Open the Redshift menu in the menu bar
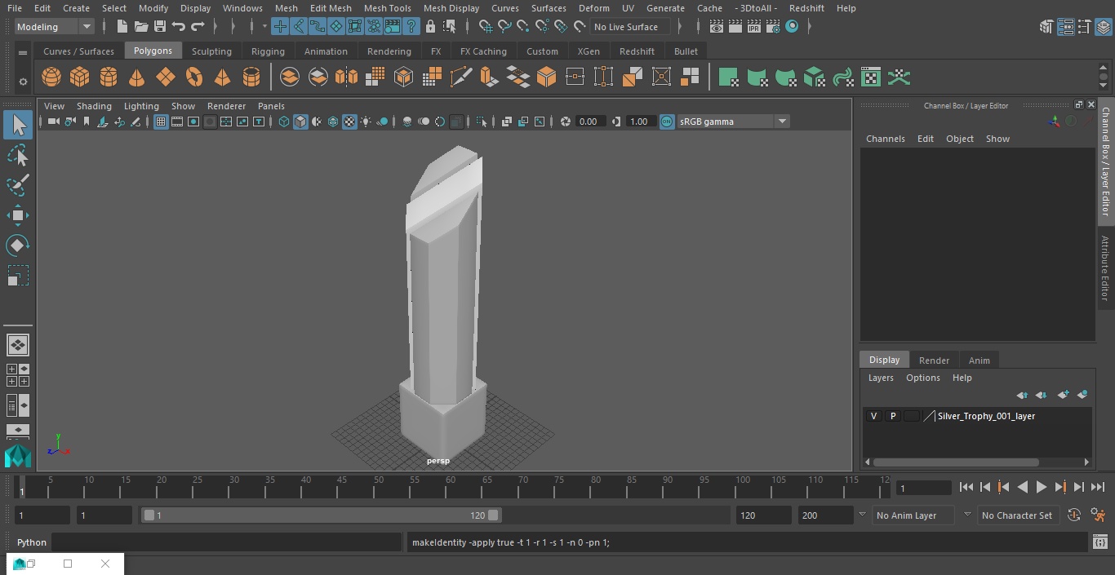This screenshot has width=1115, height=575. (806, 8)
